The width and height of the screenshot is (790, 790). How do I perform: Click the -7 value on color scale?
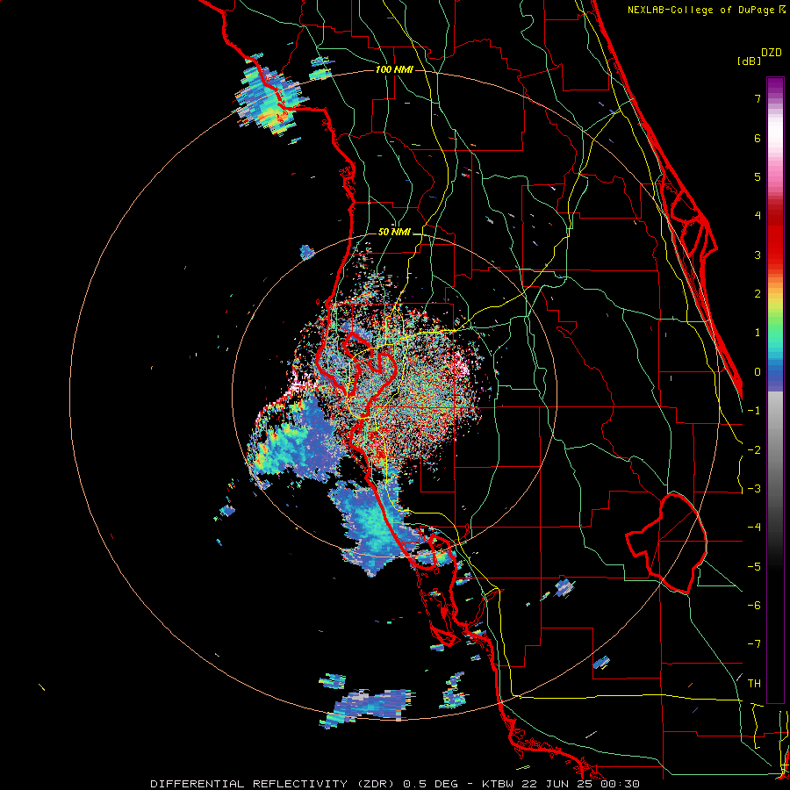754,644
